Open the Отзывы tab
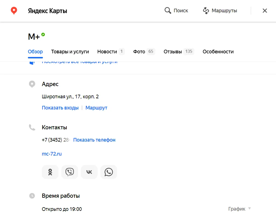The height and width of the screenshot is (217, 276). [179, 52]
